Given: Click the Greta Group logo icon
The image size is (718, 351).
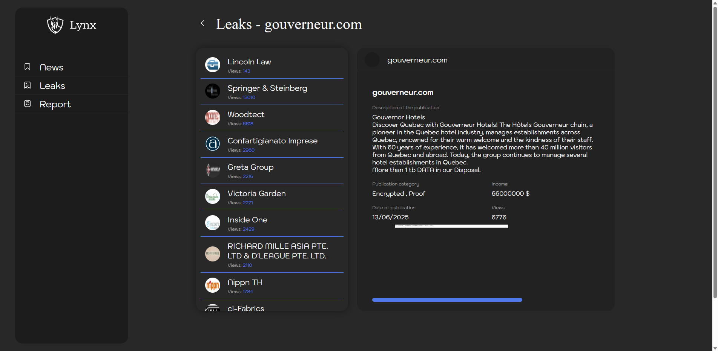Looking at the screenshot, I should [x=213, y=170].
